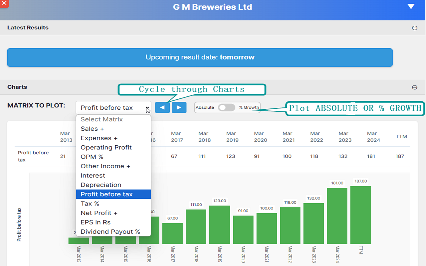This screenshot has height=266, width=426.
Task: Go to previous chart with left arrow
Action: (162, 107)
